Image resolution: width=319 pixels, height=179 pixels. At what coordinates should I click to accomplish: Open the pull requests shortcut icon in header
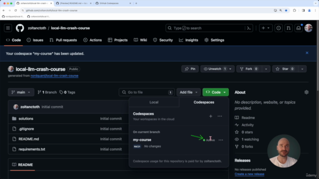click(289, 28)
